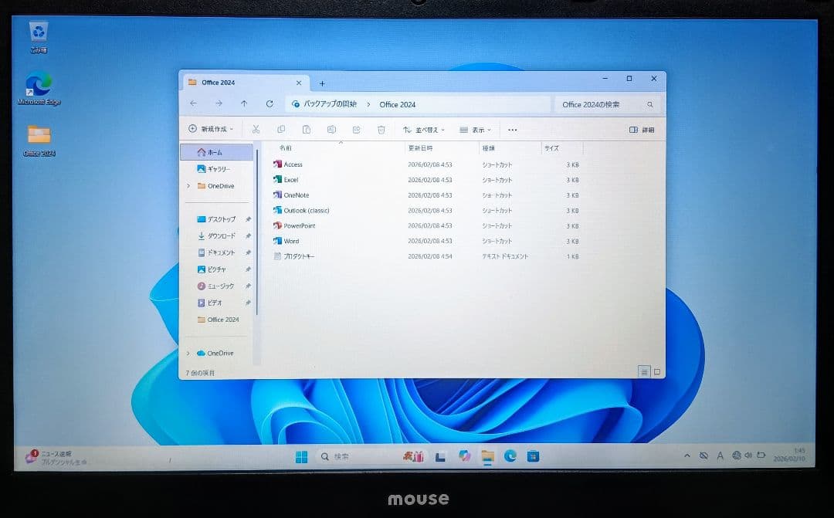Select the Paste icon
This screenshot has height=518, width=834.
pyautogui.click(x=307, y=130)
